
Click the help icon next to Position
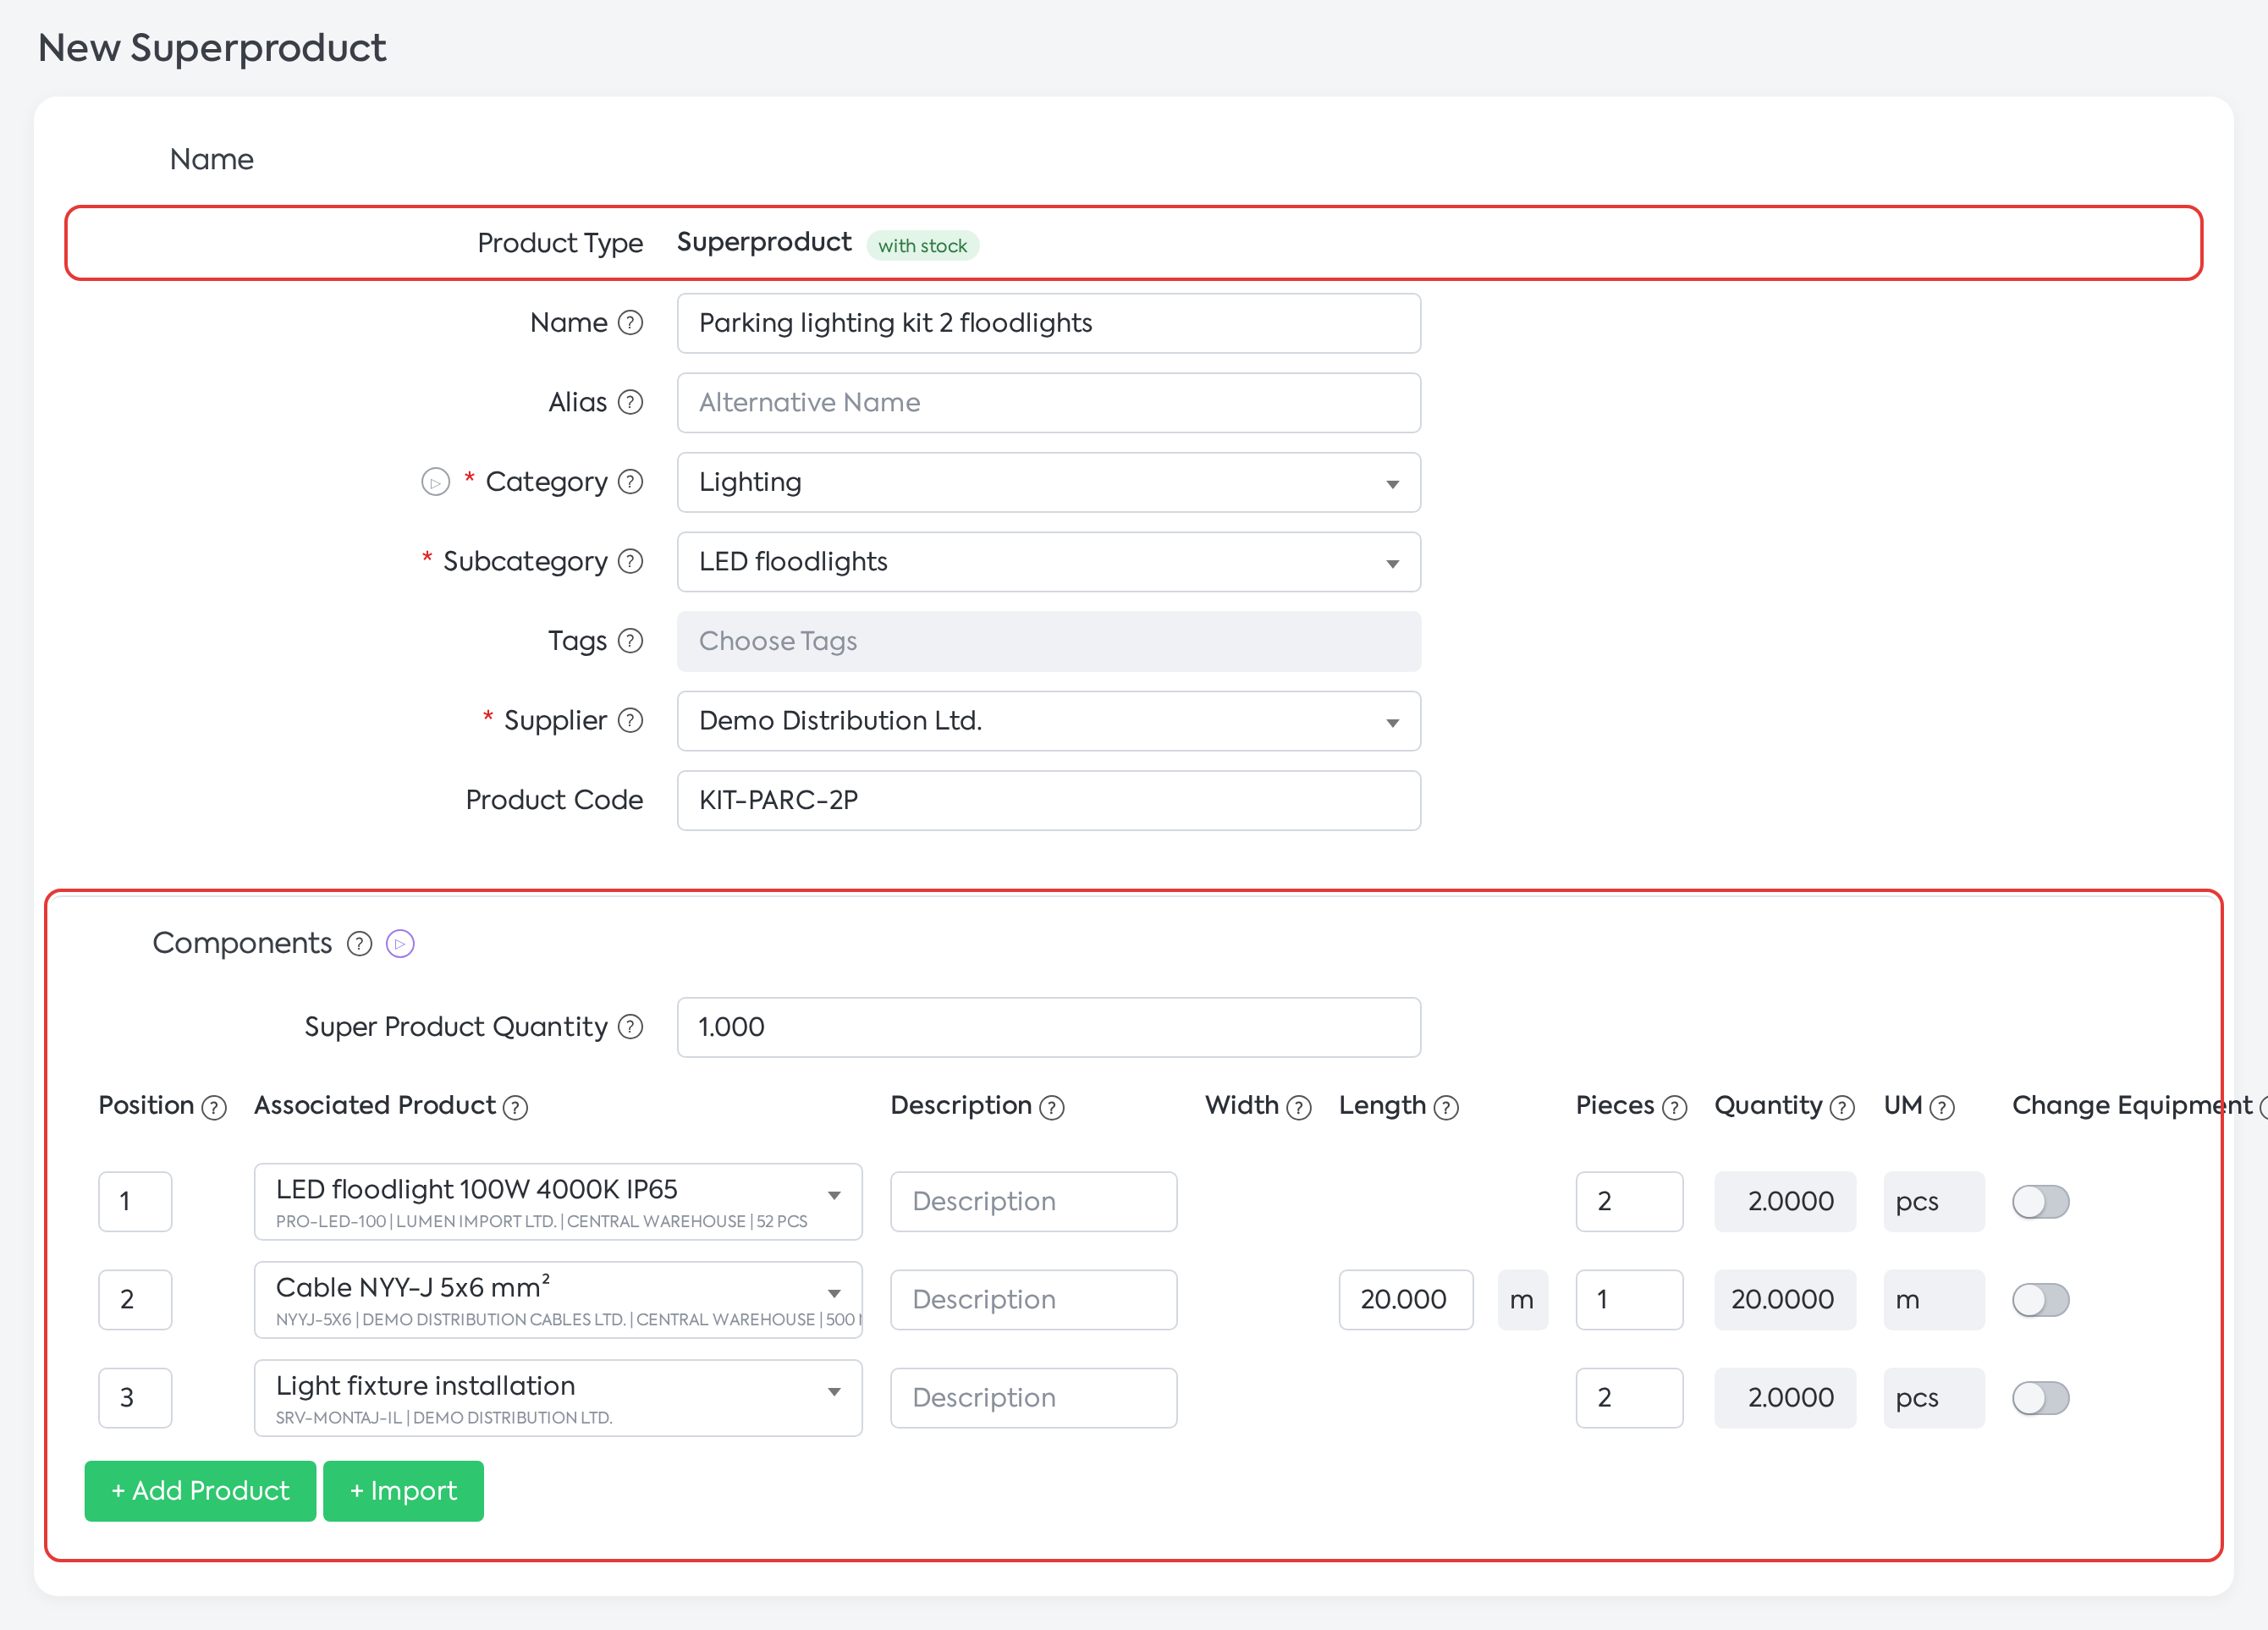(214, 1108)
